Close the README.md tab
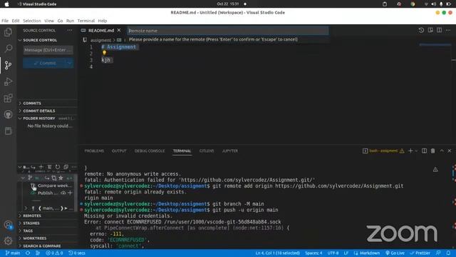The image size is (456, 257). point(119,30)
